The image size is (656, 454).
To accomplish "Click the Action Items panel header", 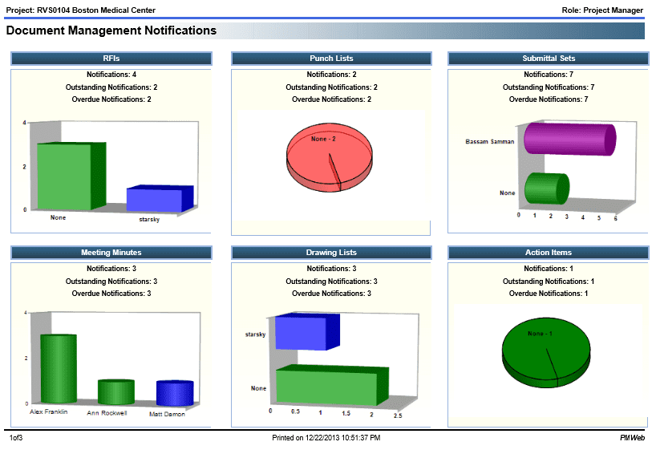I will pos(549,253).
